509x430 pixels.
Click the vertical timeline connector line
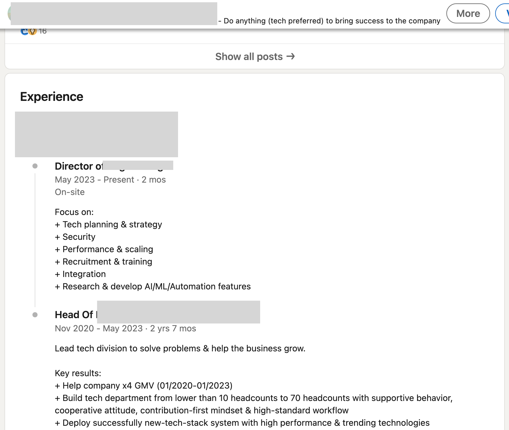tap(35, 240)
